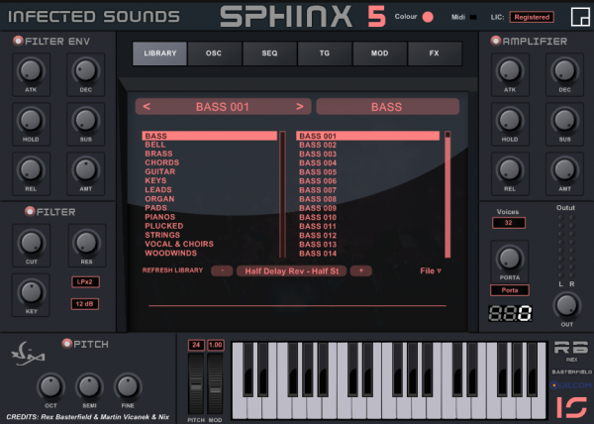594x424 pixels.
Task: Click the Filter KEY knob
Action: tap(31, 292)
